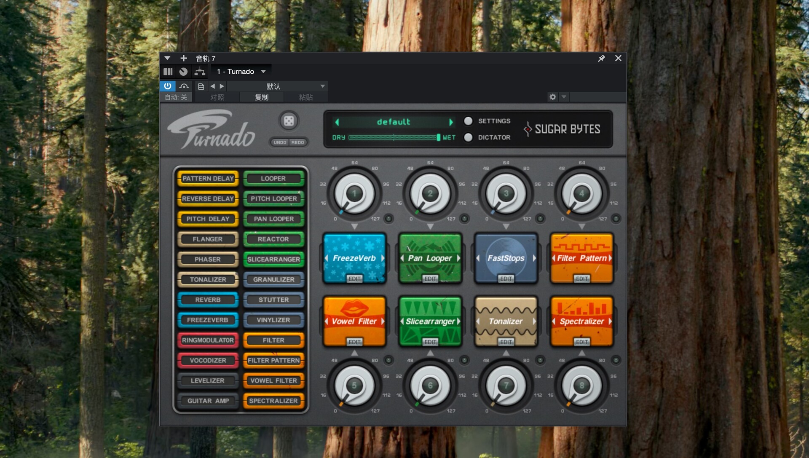Select GRANULIZER effect from list
Screen dimensions: 809x458
[x=273, y=280]
